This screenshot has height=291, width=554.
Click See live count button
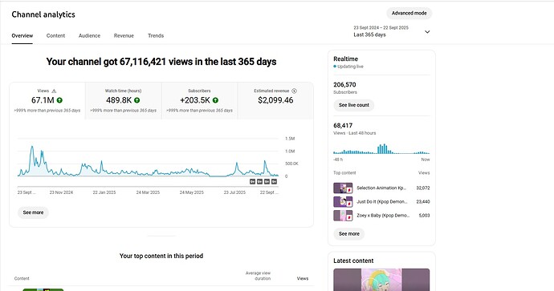click(354, 105)
